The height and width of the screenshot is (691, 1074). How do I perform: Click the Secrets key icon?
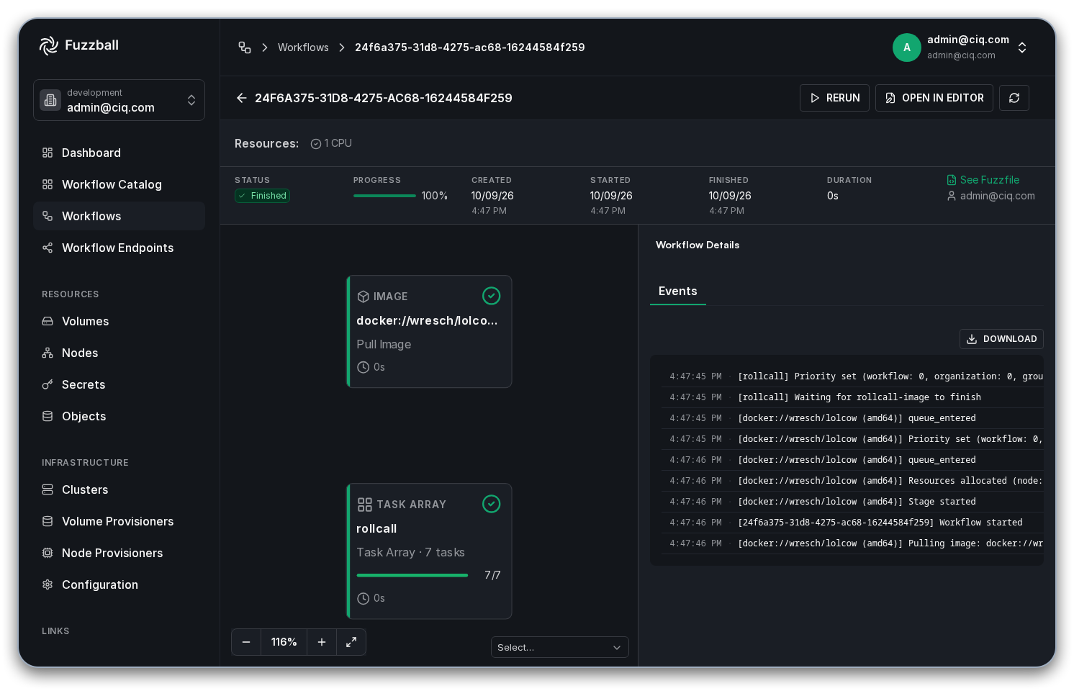48,384
